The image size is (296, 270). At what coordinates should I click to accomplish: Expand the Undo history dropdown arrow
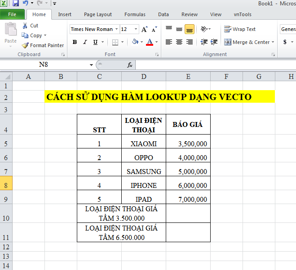tap(32, 3)
